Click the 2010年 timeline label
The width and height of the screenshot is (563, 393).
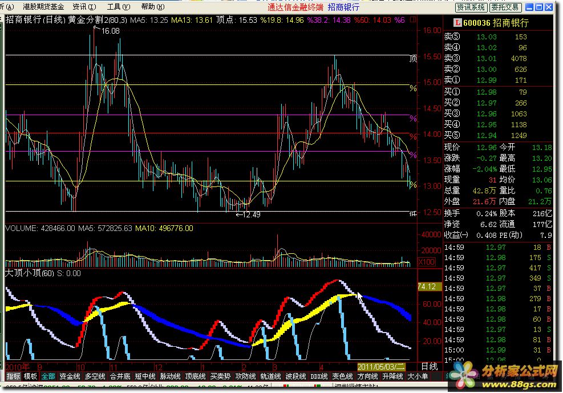click(18, 367)
